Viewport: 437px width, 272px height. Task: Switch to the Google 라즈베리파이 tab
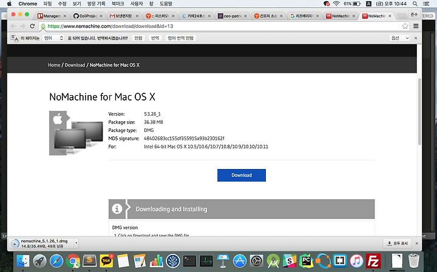pyautogui.click(x=304, y=16)
